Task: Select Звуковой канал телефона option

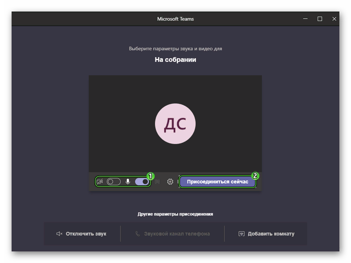Action: click(172, 234)
